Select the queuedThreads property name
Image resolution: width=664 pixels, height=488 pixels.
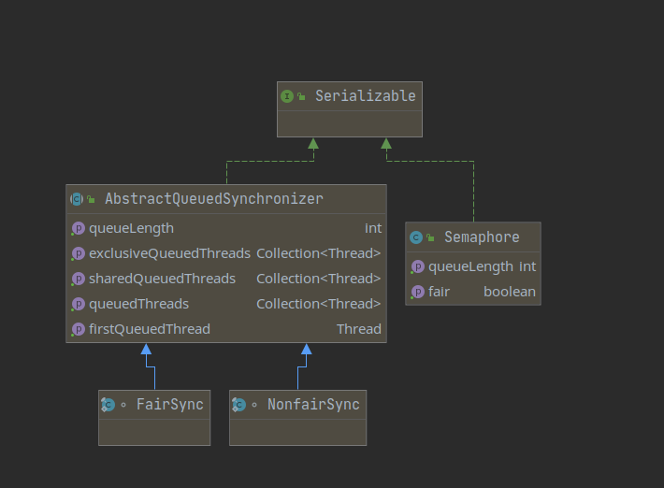point(139,304)
